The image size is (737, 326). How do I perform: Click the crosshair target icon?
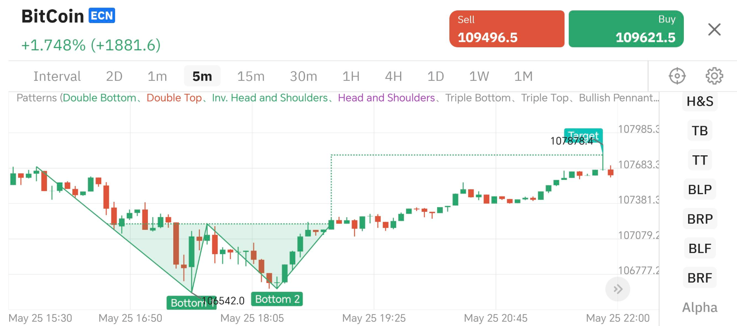click(677, 76)
